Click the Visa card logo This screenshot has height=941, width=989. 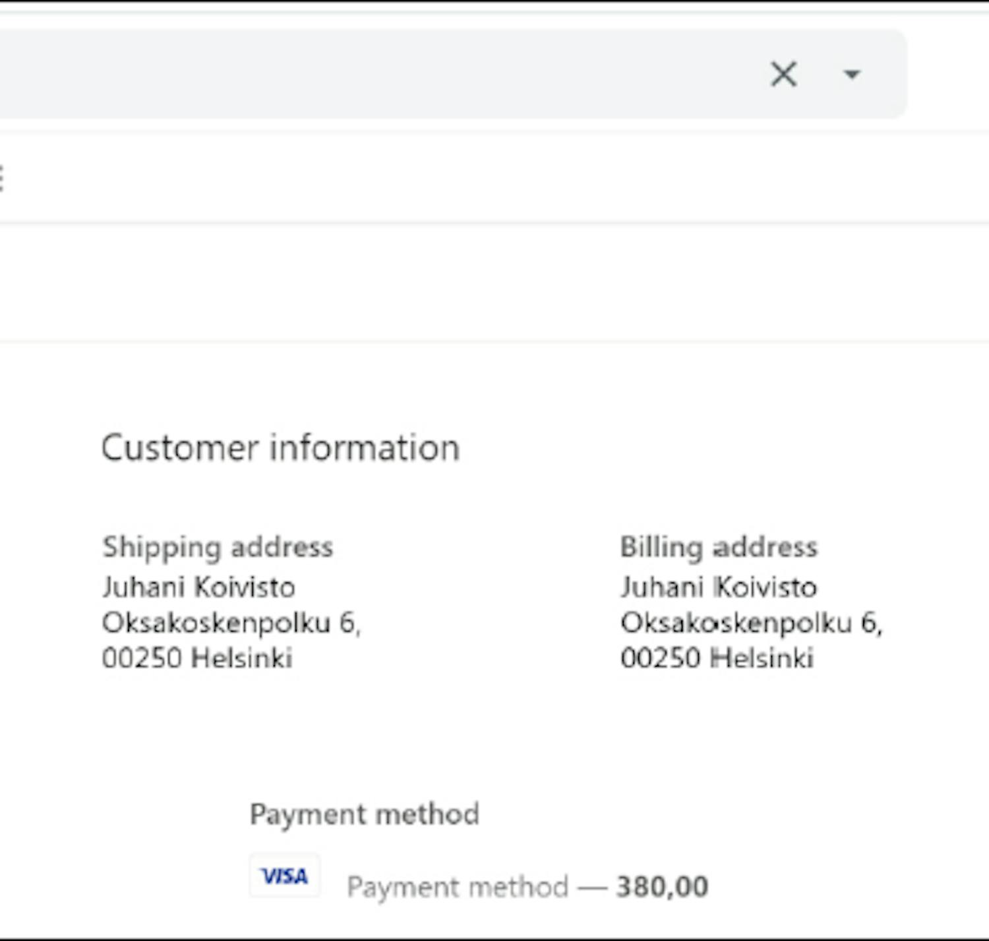click(x=285, y=876)
